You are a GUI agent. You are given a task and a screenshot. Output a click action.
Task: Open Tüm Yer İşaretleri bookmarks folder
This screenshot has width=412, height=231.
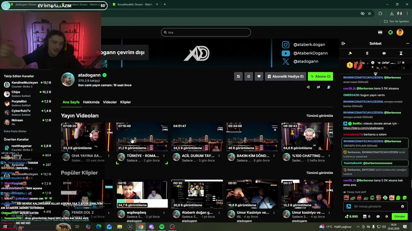pos(396,21)
